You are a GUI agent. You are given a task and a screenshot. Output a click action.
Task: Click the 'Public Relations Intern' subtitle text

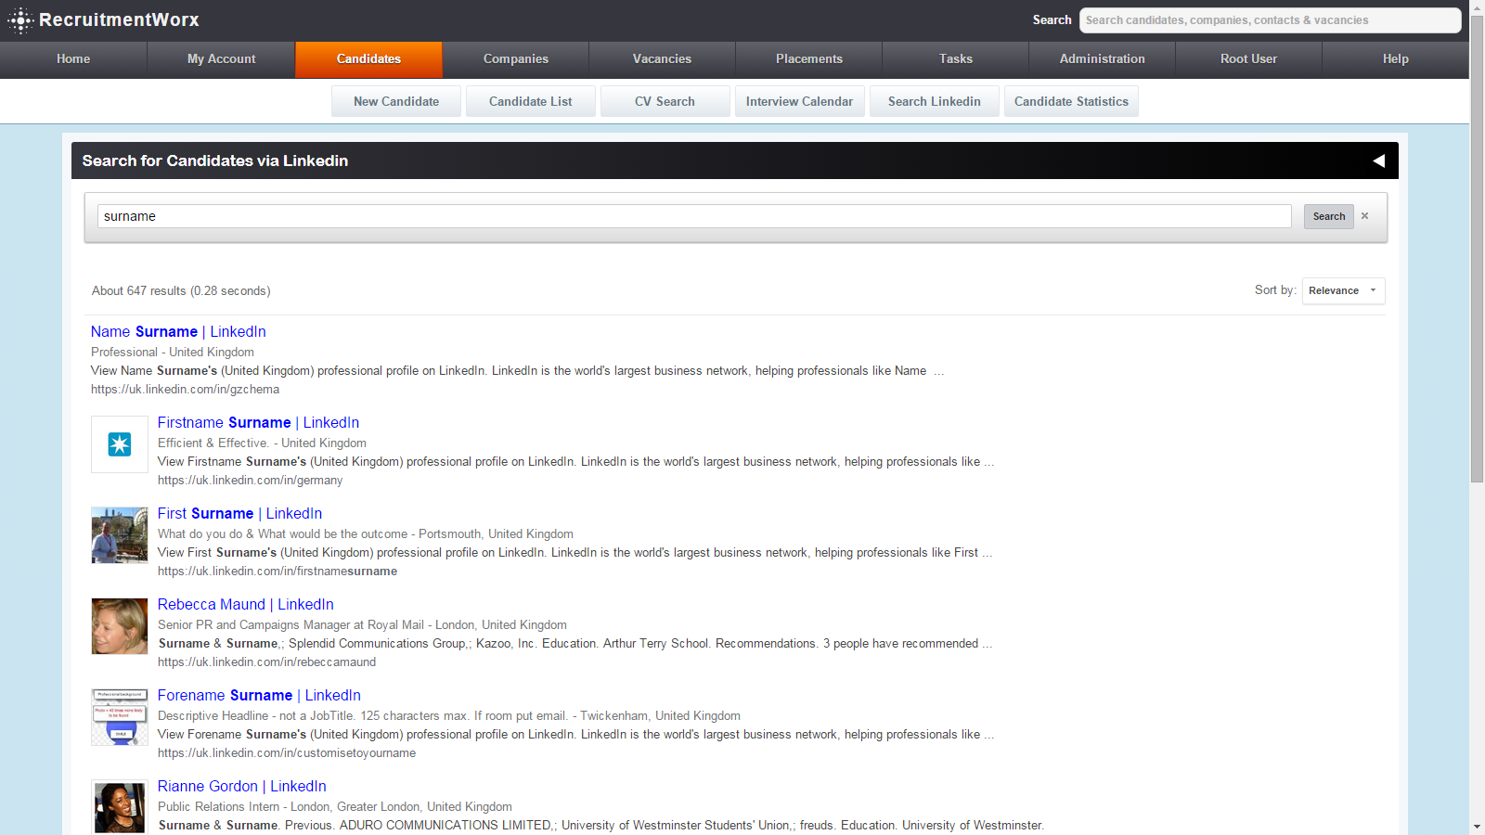[335, 806]
